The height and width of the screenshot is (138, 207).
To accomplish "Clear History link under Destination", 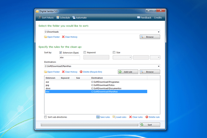I will pyautogui.click(x=71, y=72).
